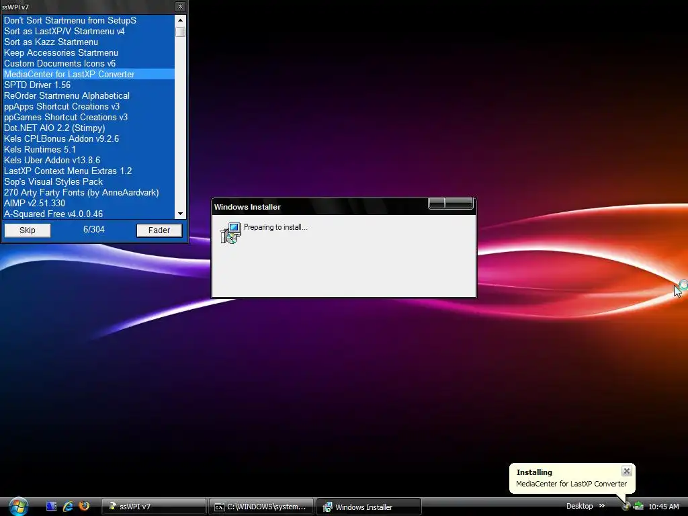Click the ssWPI tray icon

pos(626,507)
